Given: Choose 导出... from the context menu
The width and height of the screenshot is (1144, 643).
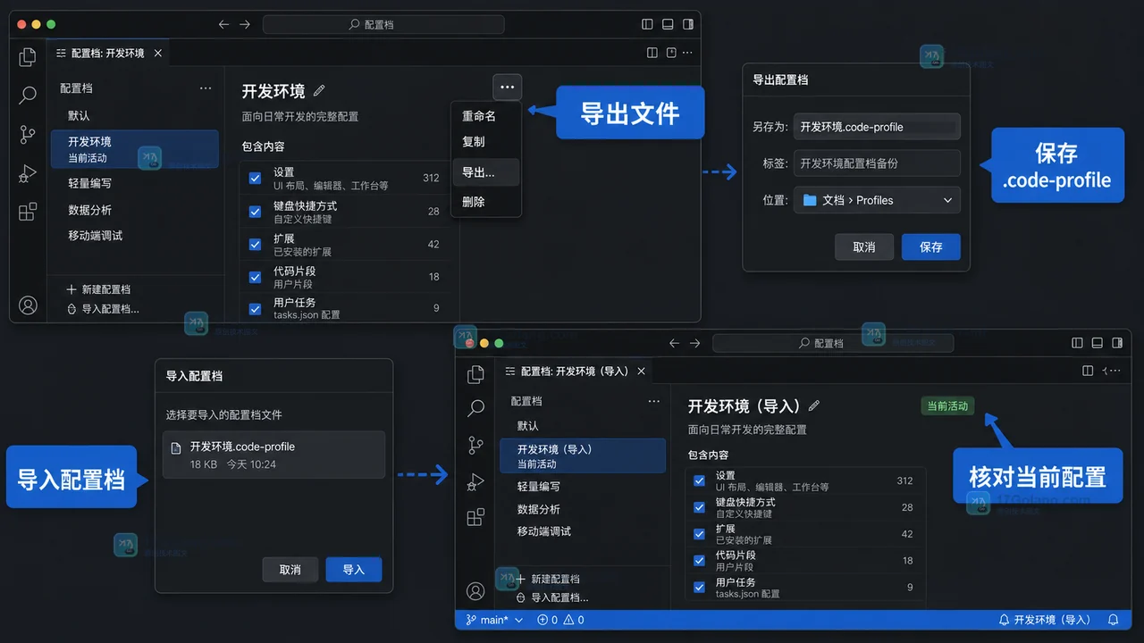Looking at the screenshot, I should click(486, 172).
